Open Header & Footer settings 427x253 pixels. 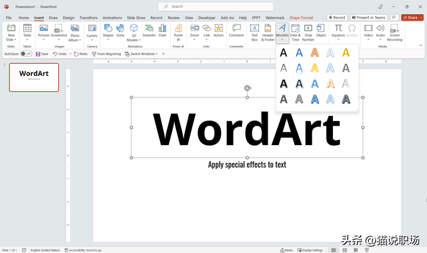tap(268, 33)
